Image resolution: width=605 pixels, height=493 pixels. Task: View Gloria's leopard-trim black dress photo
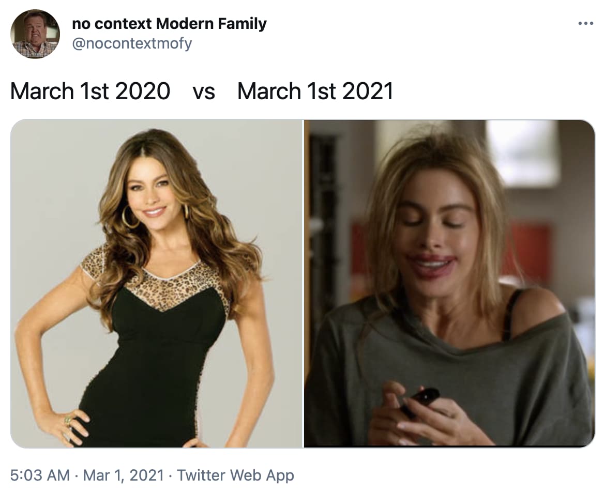[155, 282]
